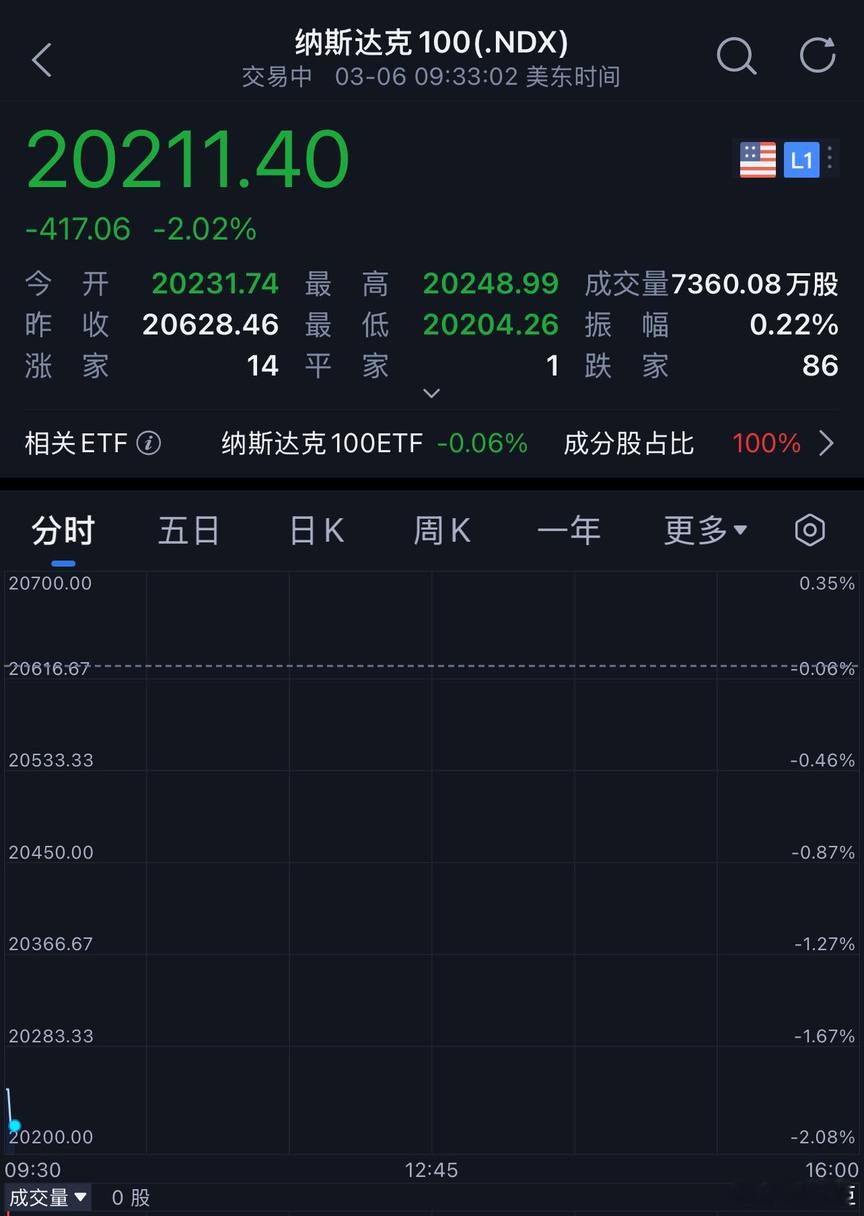Tap the 20616.67 reference line label
This screenshot has height=1216, width=864.
pos(49,669)
